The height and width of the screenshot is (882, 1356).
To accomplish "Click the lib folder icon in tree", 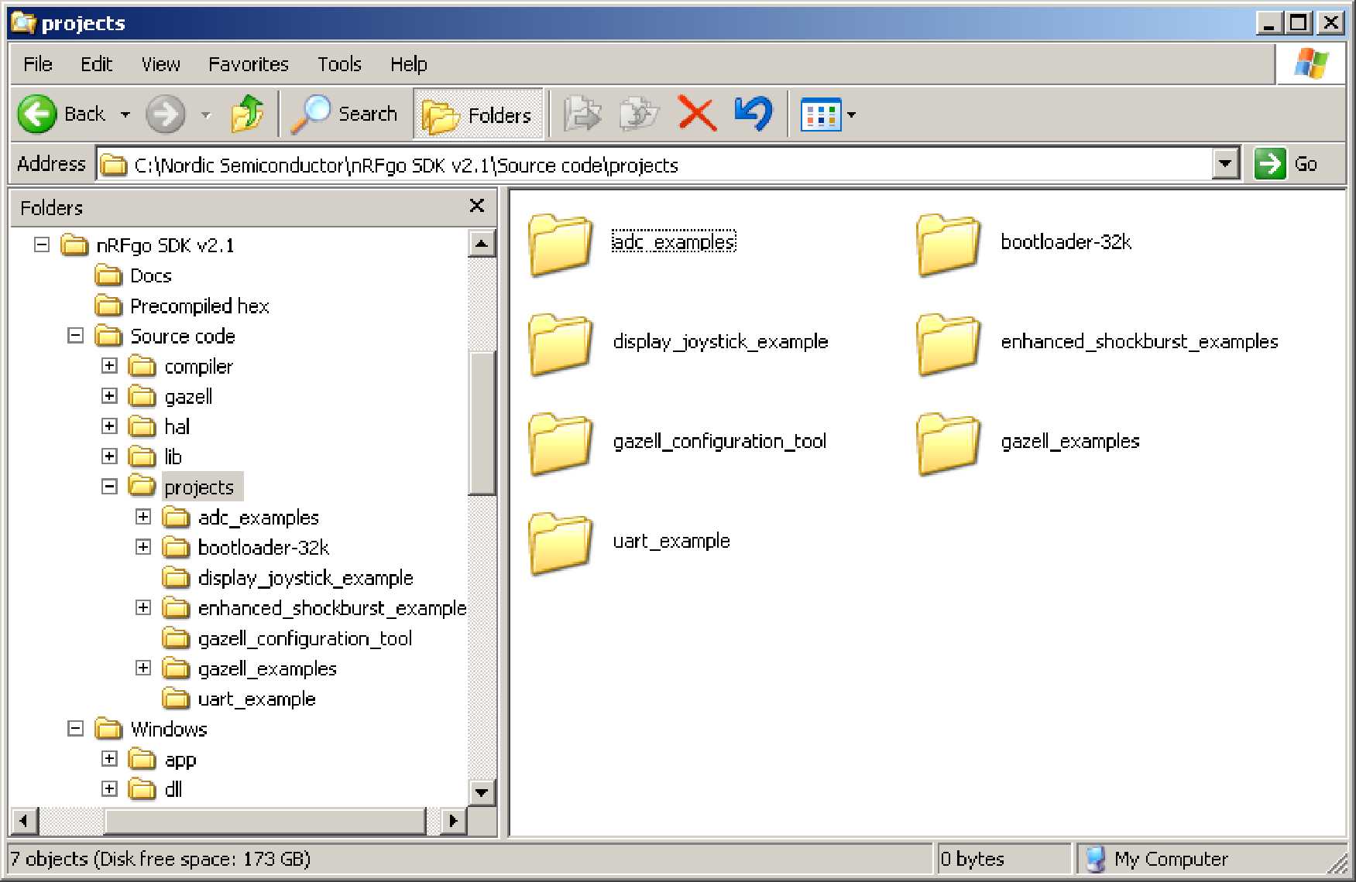I will [142, 456].
